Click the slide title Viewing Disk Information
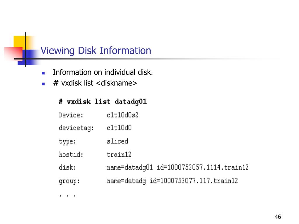The image size is (299, 224). (x=96, y=51)
